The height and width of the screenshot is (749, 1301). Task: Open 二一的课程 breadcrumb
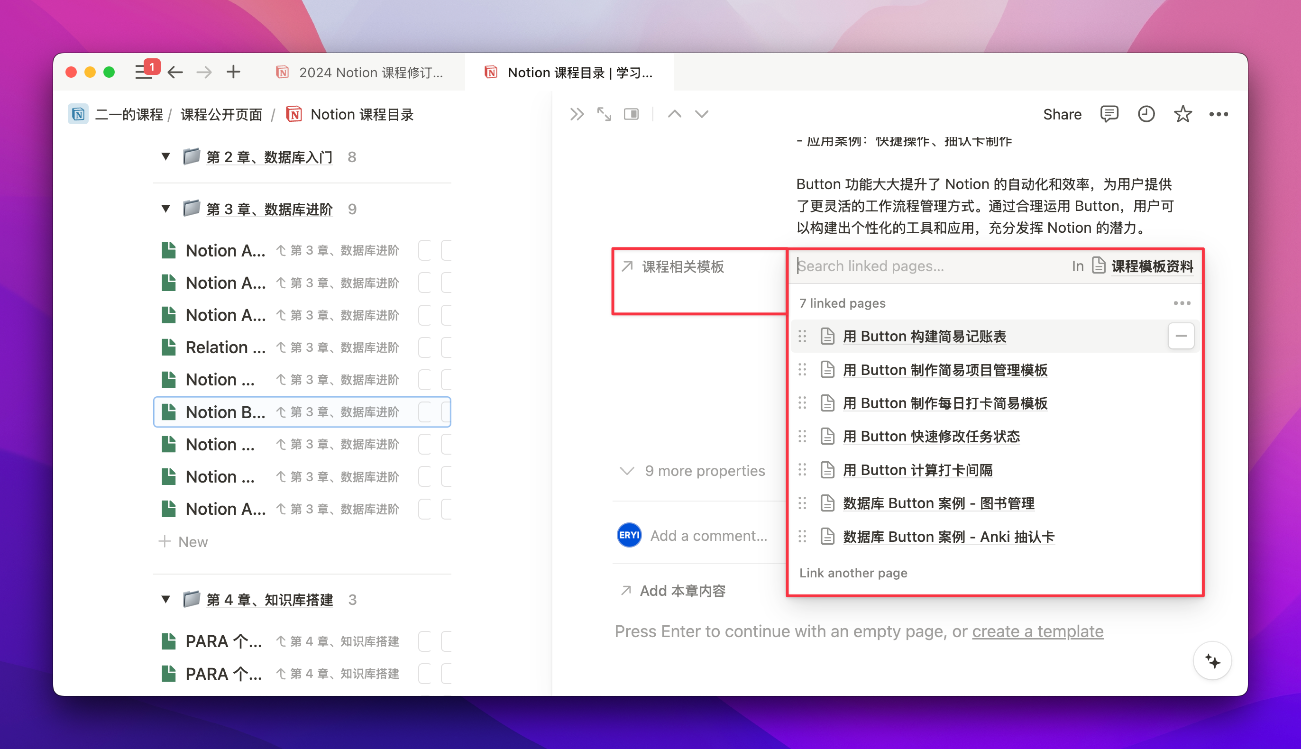[128, 114]
